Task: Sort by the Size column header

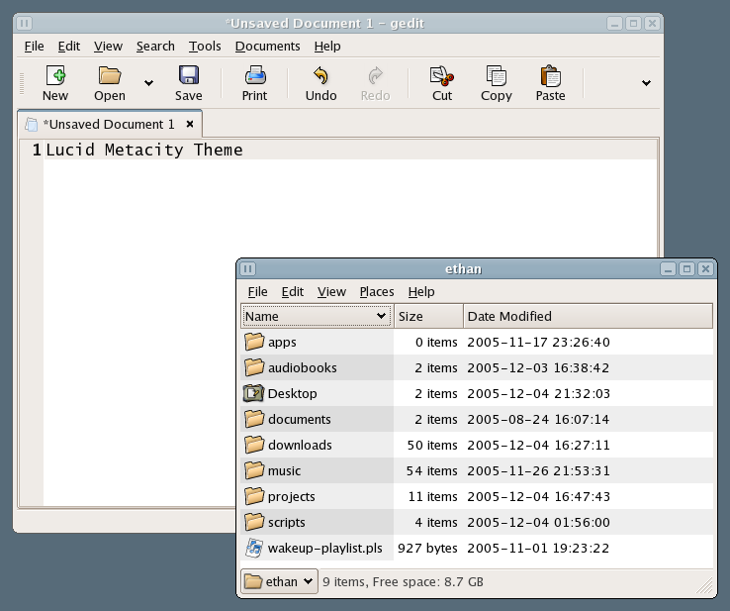Action: pos(428,317)
